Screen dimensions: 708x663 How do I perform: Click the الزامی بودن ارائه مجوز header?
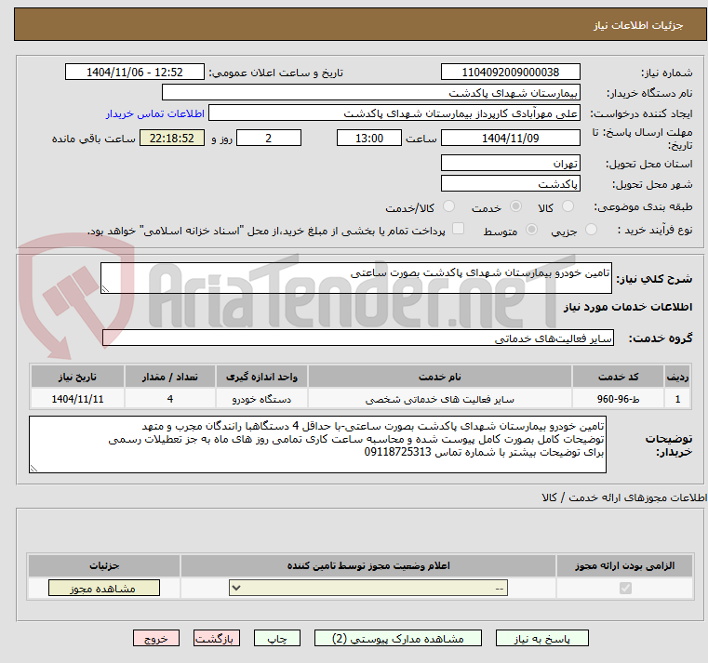coord(624,565)
